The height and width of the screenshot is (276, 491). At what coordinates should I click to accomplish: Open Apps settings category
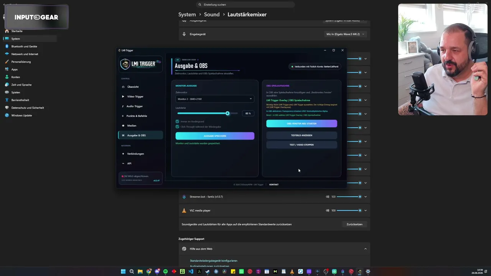coord(30,69)
